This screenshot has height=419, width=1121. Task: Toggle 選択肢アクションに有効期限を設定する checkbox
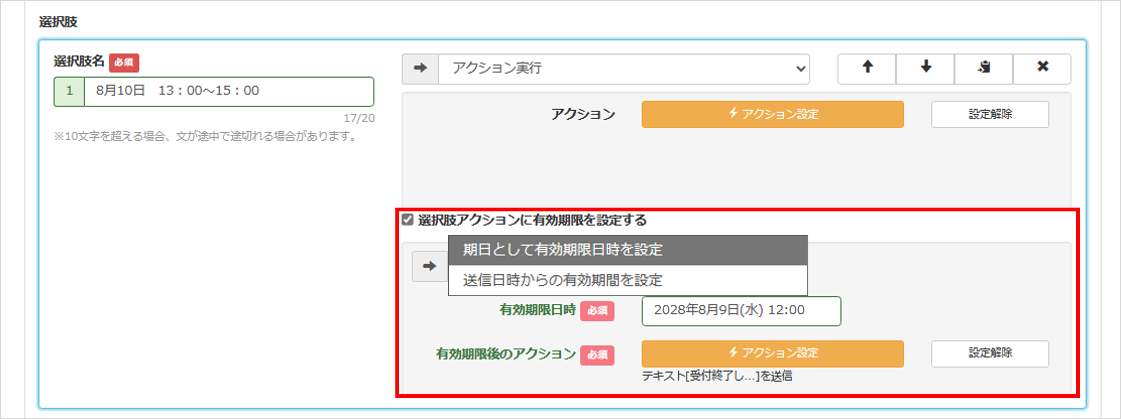click(407, 220)
